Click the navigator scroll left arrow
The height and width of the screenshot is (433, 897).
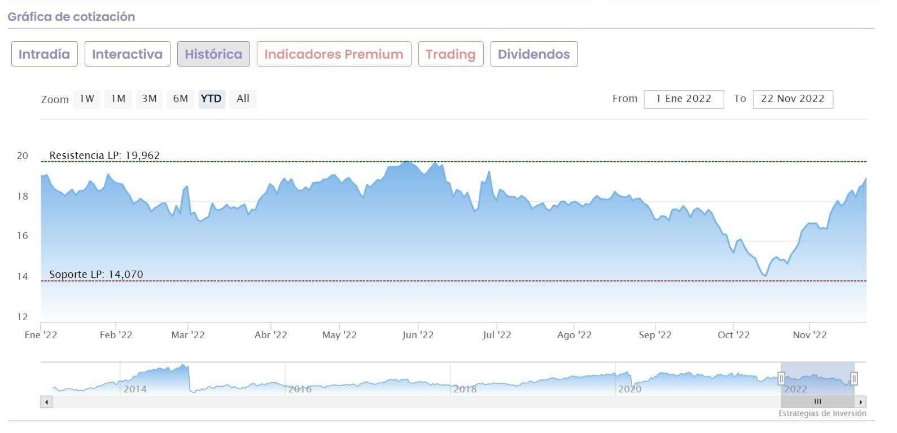pos(47,402)
